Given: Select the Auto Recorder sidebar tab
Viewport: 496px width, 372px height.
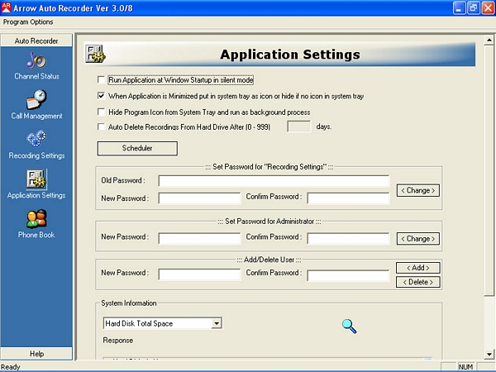Looking at the screenshot, I should click(x=36, y=41).
